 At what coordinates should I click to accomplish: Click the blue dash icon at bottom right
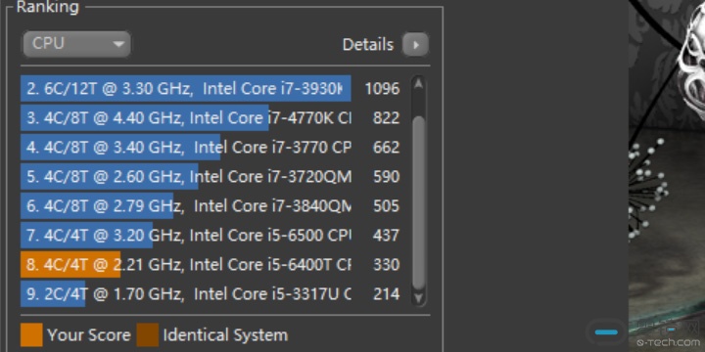(x=606, y=332)
